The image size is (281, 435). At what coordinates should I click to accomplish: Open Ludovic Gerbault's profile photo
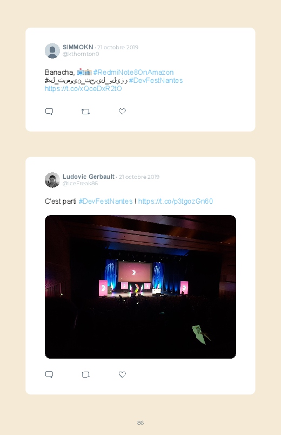pos(52,180)
